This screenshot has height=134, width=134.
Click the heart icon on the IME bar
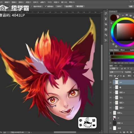point(94,125)
